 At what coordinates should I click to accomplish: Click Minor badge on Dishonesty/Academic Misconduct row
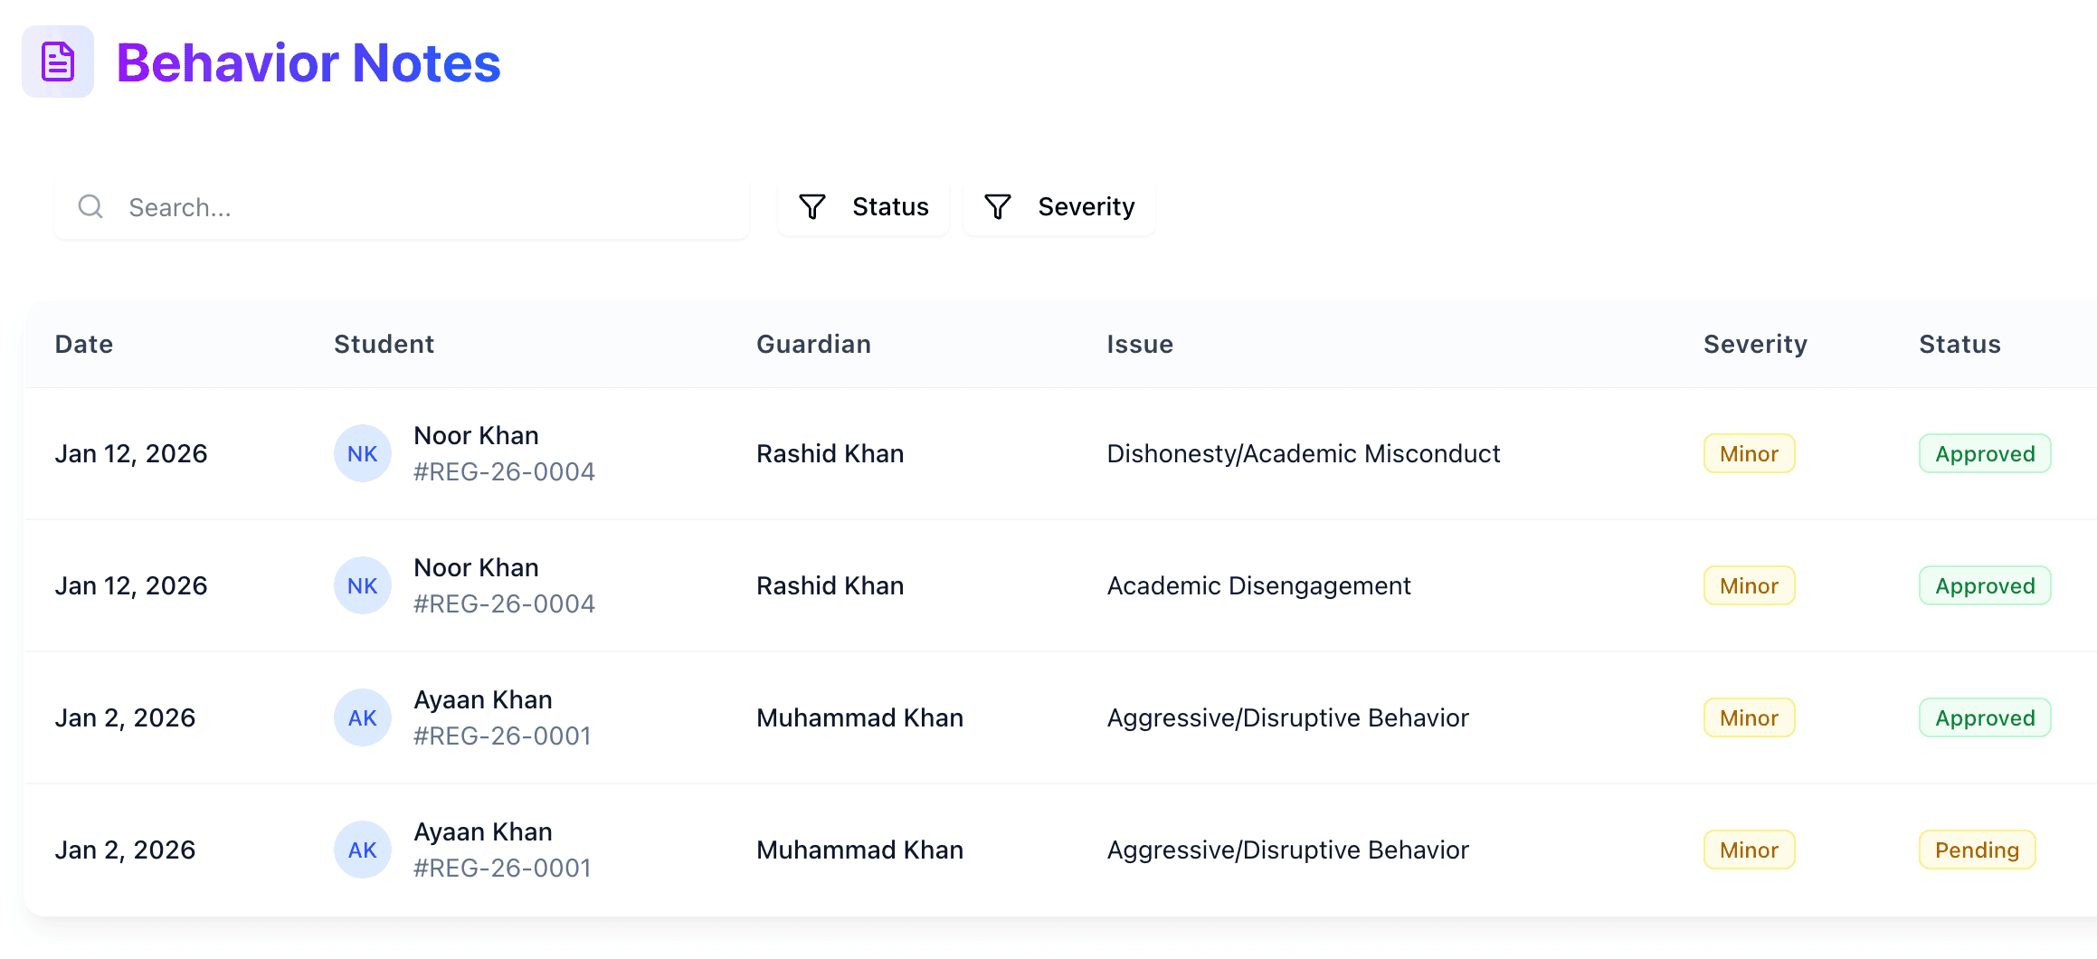(1749, 453)
